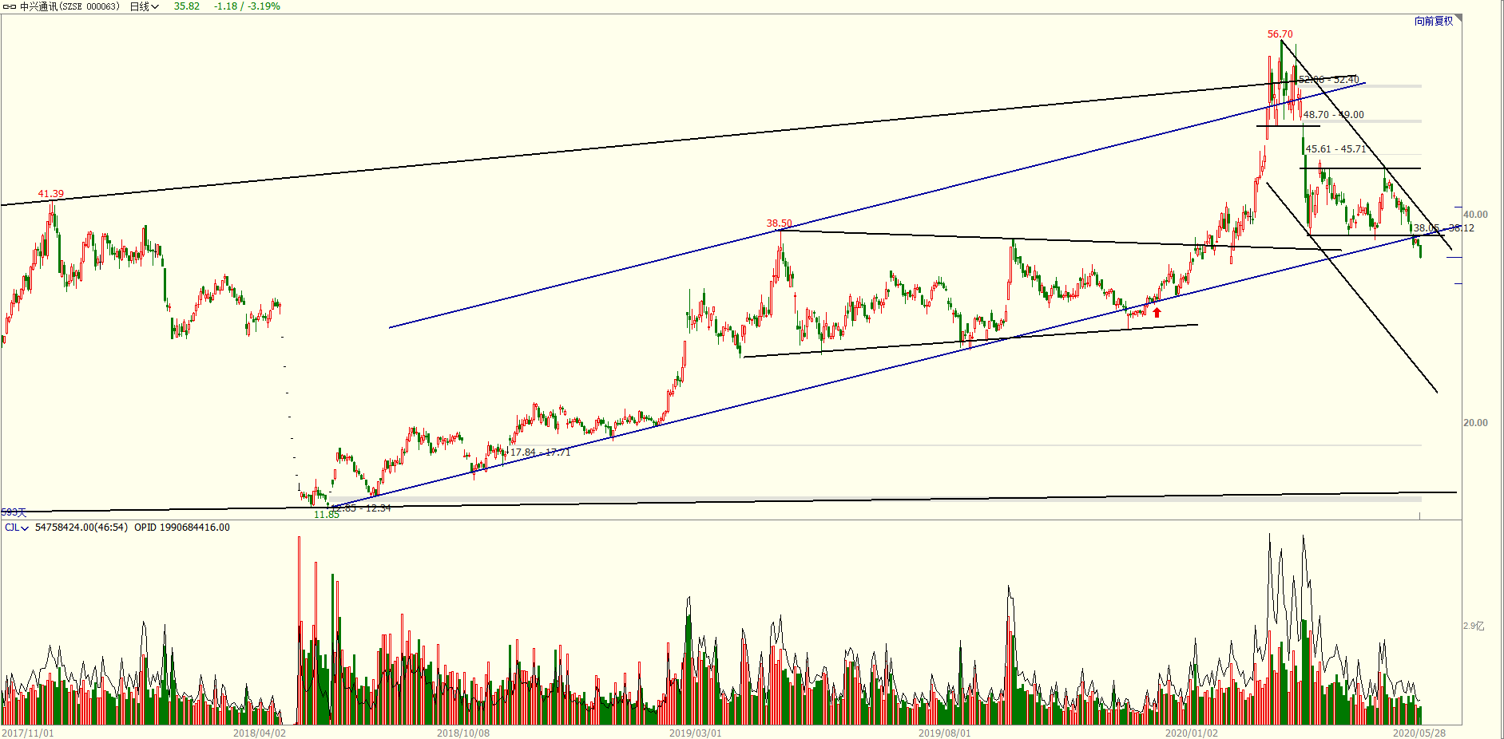
Task: Click the 56.70 peak price label
Action: click(x=1280, y=34)
